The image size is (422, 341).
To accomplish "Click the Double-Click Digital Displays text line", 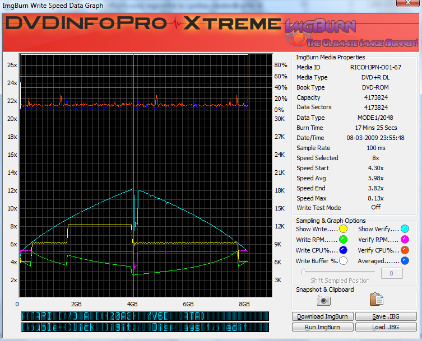I will [x=145, y=327].
